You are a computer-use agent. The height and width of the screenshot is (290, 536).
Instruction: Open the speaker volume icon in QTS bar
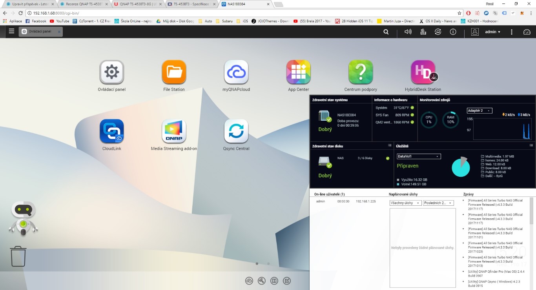click(408, 32)
